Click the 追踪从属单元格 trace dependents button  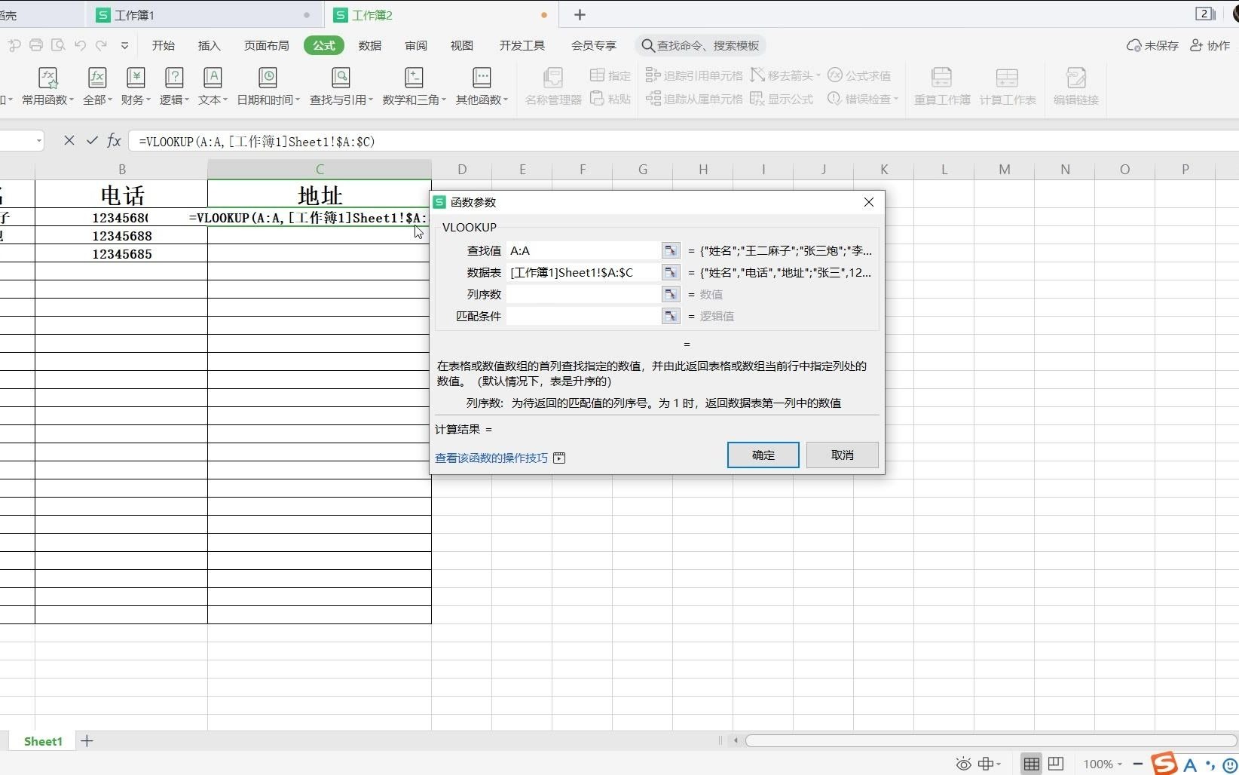[694, 99]
